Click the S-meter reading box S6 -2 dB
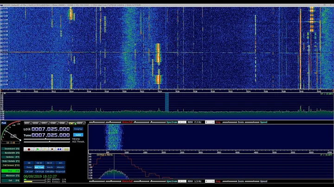This screenshot has width=334, height=187. click(11, 143)
